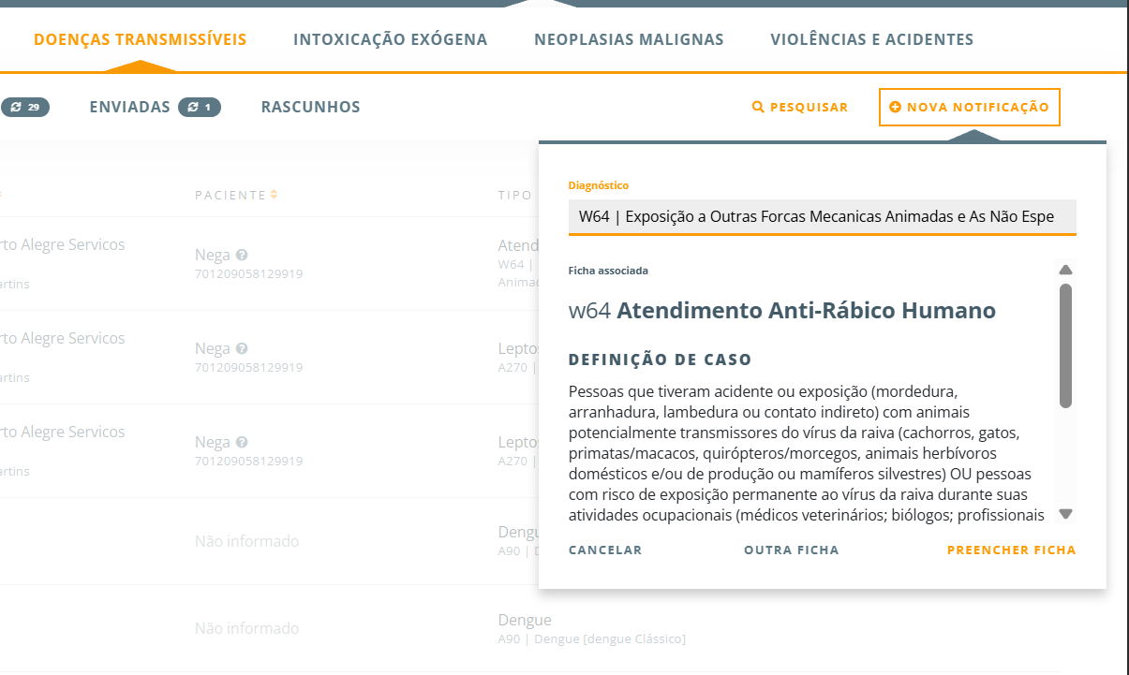Open the Rascunhos drafts list
Image resolution: width=1129 pixels, height=675 pixels.
tap(310, 107)
